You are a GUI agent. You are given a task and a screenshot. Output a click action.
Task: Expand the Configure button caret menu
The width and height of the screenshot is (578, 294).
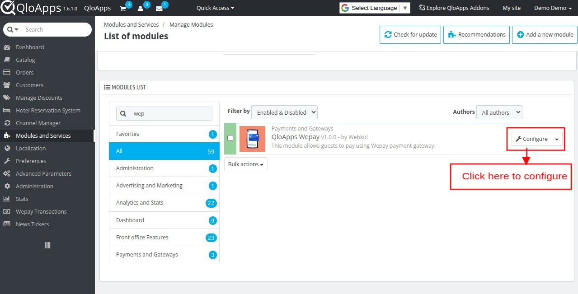pos(557,139)
